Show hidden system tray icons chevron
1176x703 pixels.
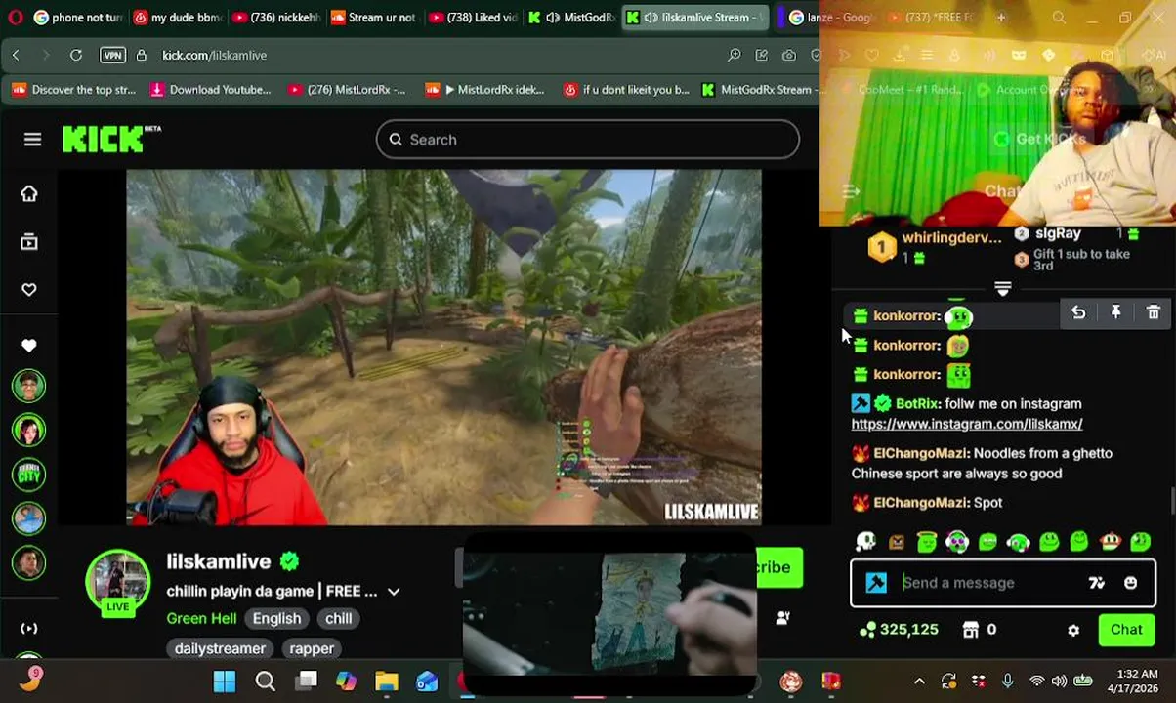tap(918, 682)
